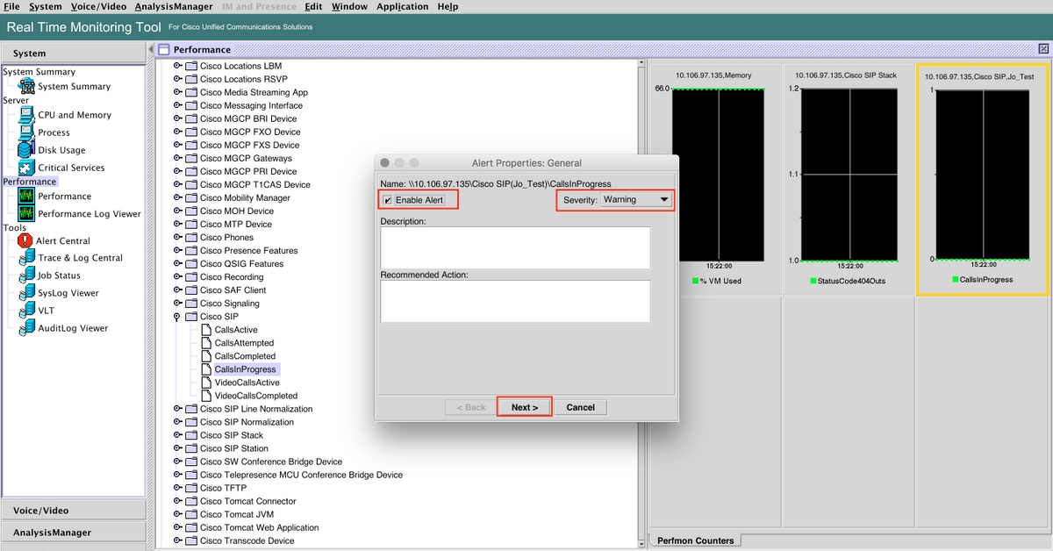Open AuditLog Viewer icon
The width and height of the screenshot is (1053, 551).
(26, 328)
